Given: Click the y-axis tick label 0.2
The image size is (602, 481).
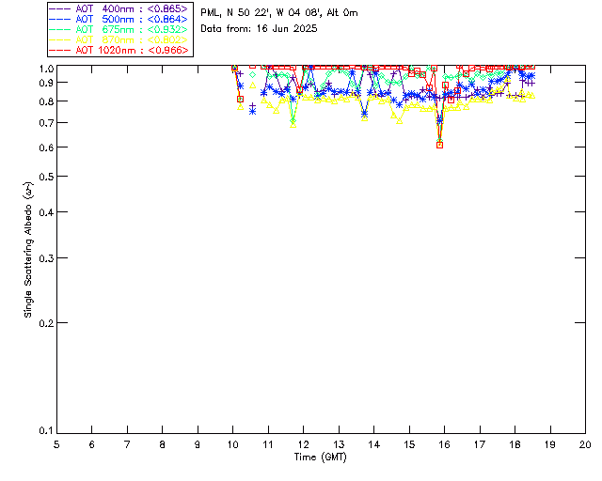Looking at the screenshot, I should tap(46, 323).
